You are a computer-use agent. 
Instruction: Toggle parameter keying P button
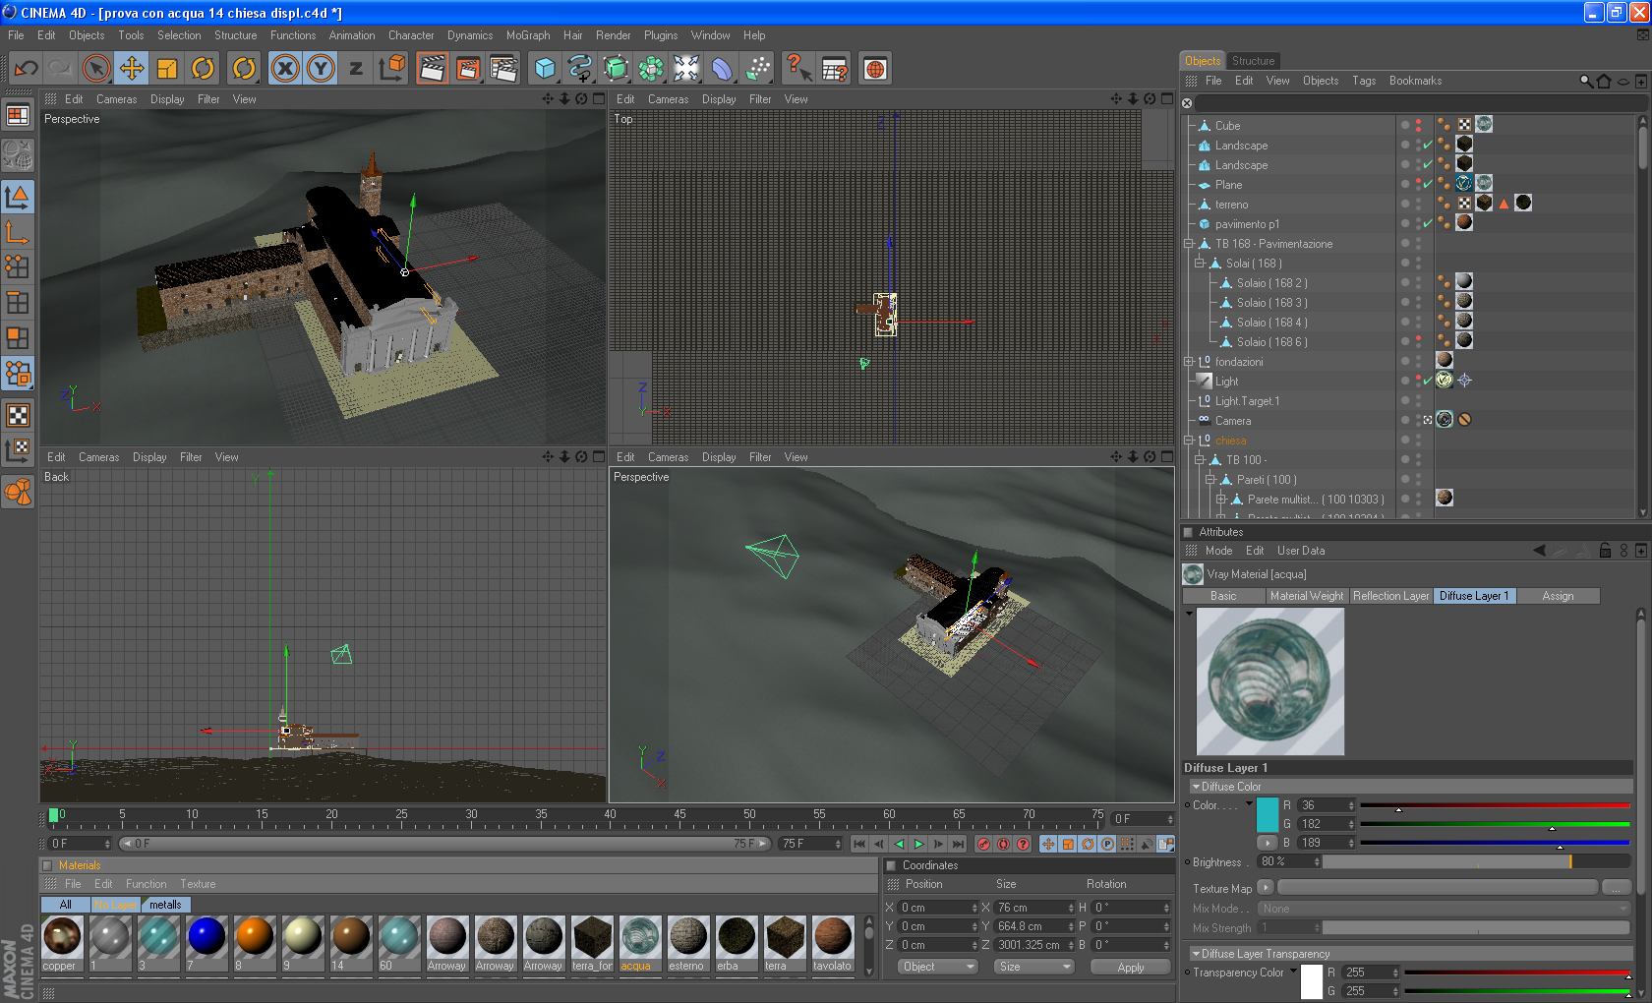1107,844
